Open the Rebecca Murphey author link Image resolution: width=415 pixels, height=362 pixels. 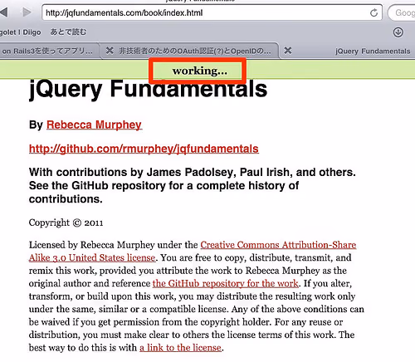point(94,125)
